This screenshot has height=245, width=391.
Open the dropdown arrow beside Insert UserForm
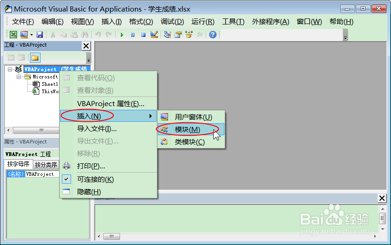(31, 35)
